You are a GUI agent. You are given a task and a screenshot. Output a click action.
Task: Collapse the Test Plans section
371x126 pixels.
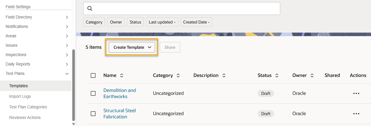pyautogui.click(x=67, y=74)
